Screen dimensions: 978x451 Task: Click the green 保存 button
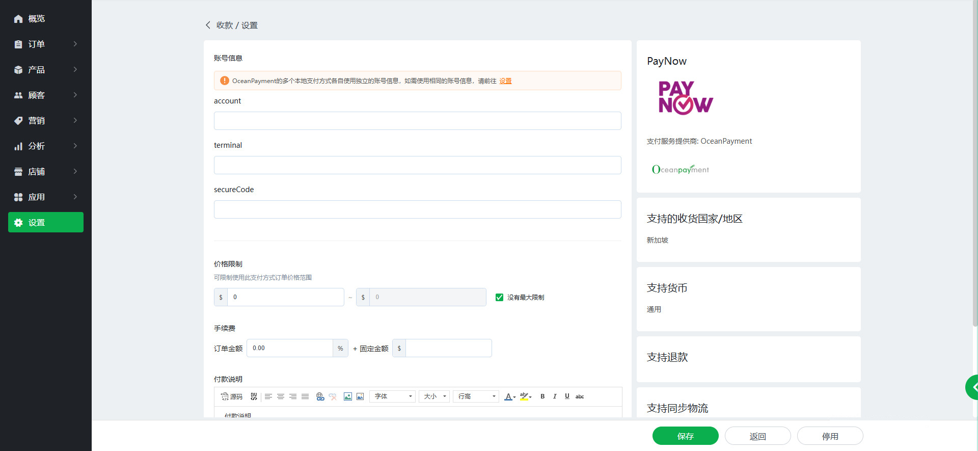click(x=685, y=436)
